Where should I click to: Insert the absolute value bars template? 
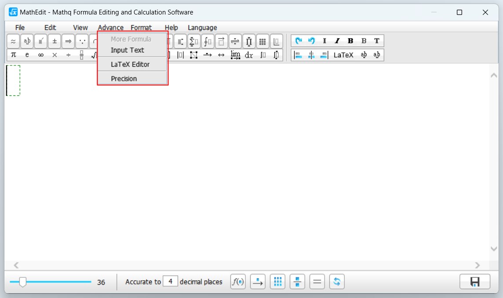click(180, 55)
